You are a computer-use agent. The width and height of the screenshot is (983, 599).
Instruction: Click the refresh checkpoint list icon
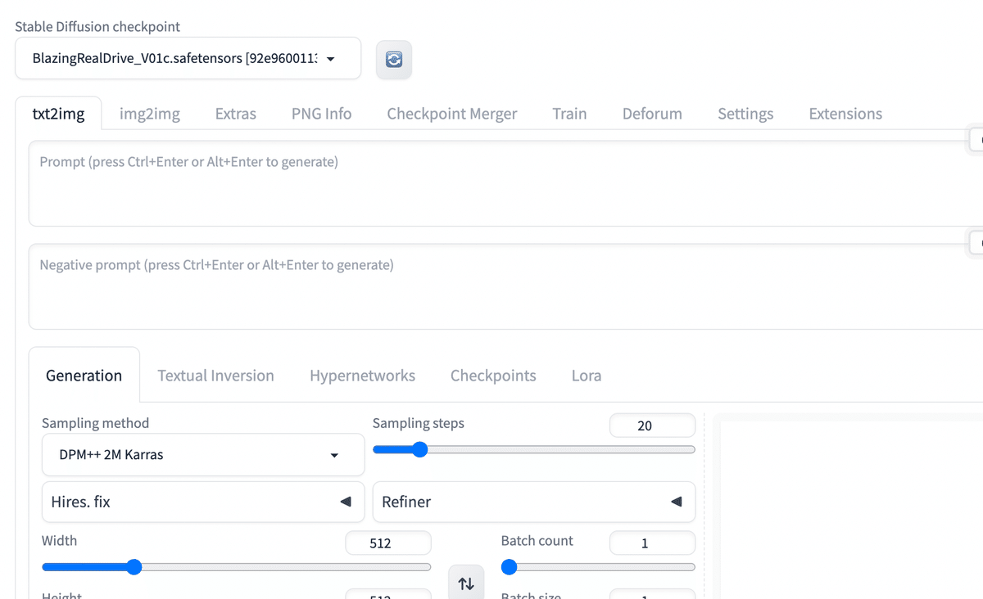394,60
